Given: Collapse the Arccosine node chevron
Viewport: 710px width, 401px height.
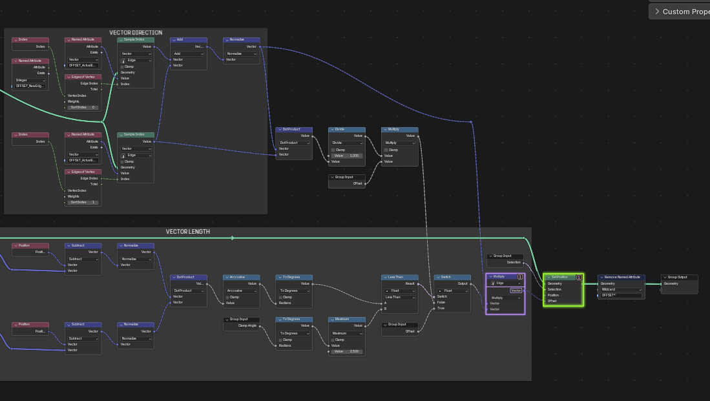Looking at the screenshot, I should point(227,277).
